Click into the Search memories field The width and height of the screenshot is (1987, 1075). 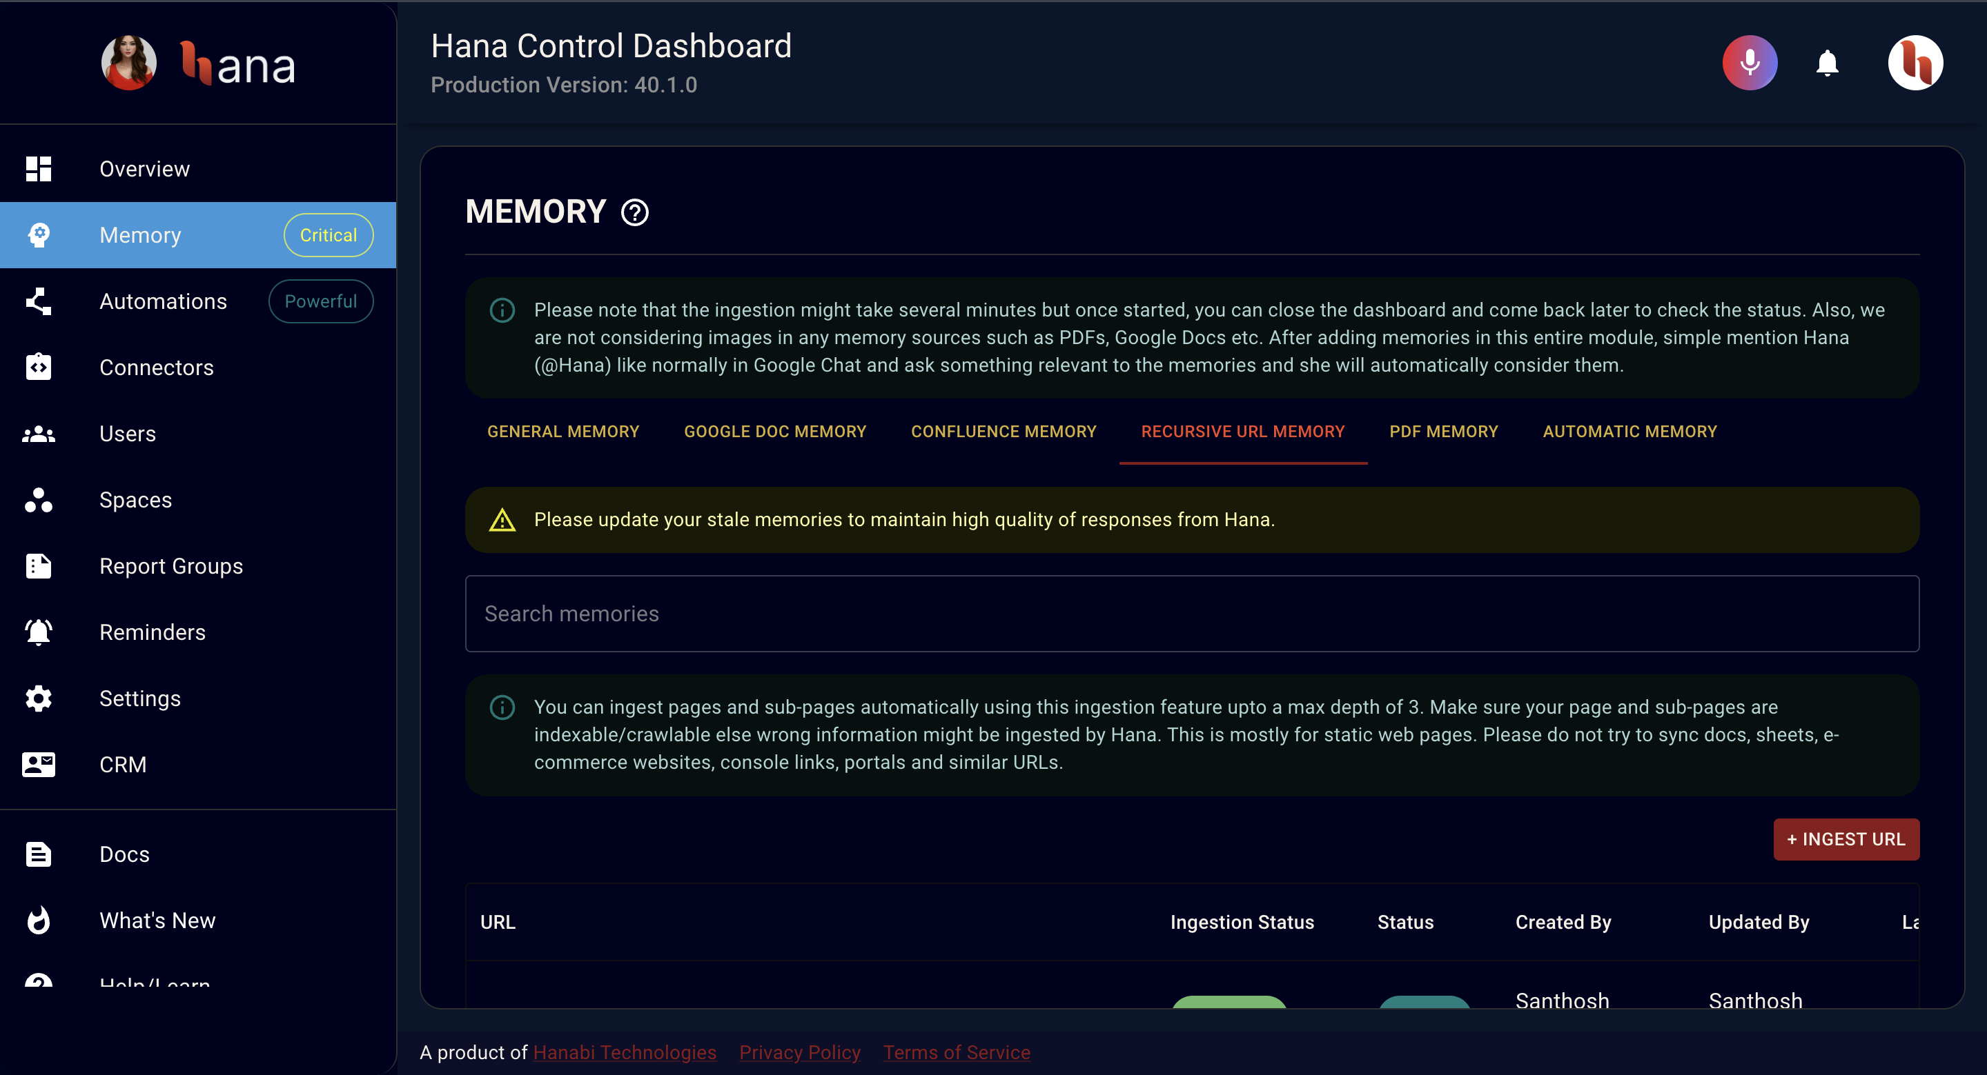[x=1192, y=614]
